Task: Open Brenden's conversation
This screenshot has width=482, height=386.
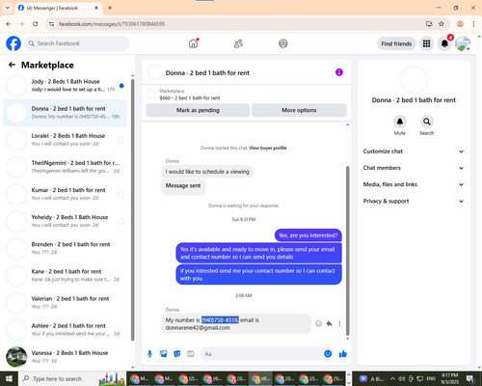Action: pos(66,248)
